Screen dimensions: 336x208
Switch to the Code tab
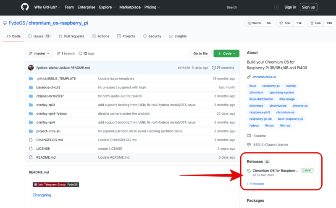point(13,36)
